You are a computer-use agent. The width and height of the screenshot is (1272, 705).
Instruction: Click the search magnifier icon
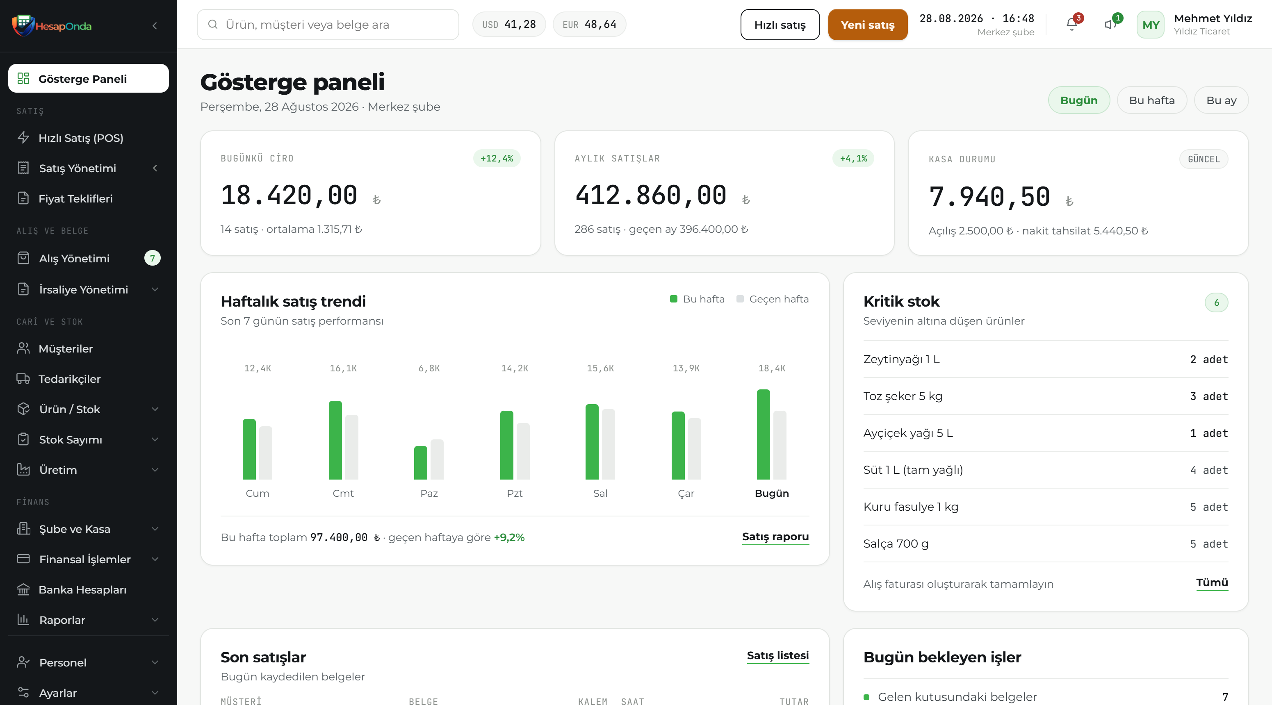[x=213, y=24]
